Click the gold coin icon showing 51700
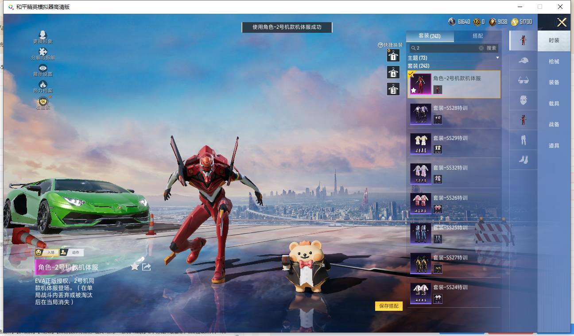Viewport: 574px width, 336px height. (515, 22)
